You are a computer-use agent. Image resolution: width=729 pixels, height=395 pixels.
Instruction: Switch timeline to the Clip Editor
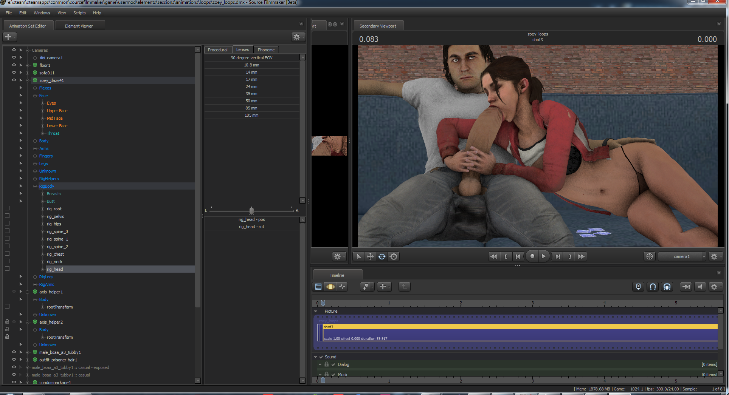[x=318, y=287]
